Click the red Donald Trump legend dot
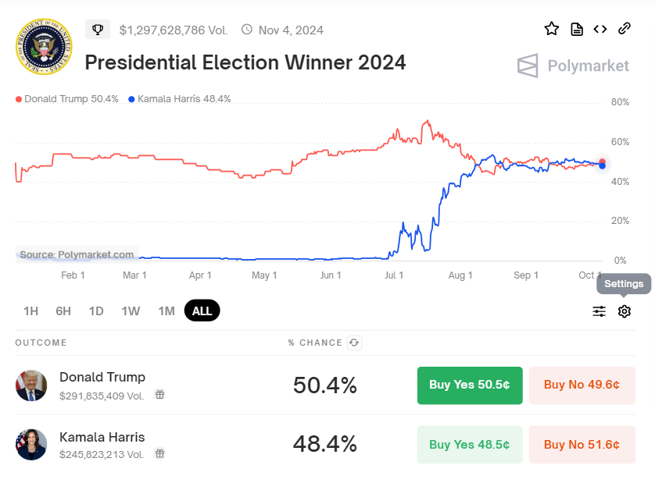The height and width of the screenshot is (490, 655). click(x=19, y=99)
